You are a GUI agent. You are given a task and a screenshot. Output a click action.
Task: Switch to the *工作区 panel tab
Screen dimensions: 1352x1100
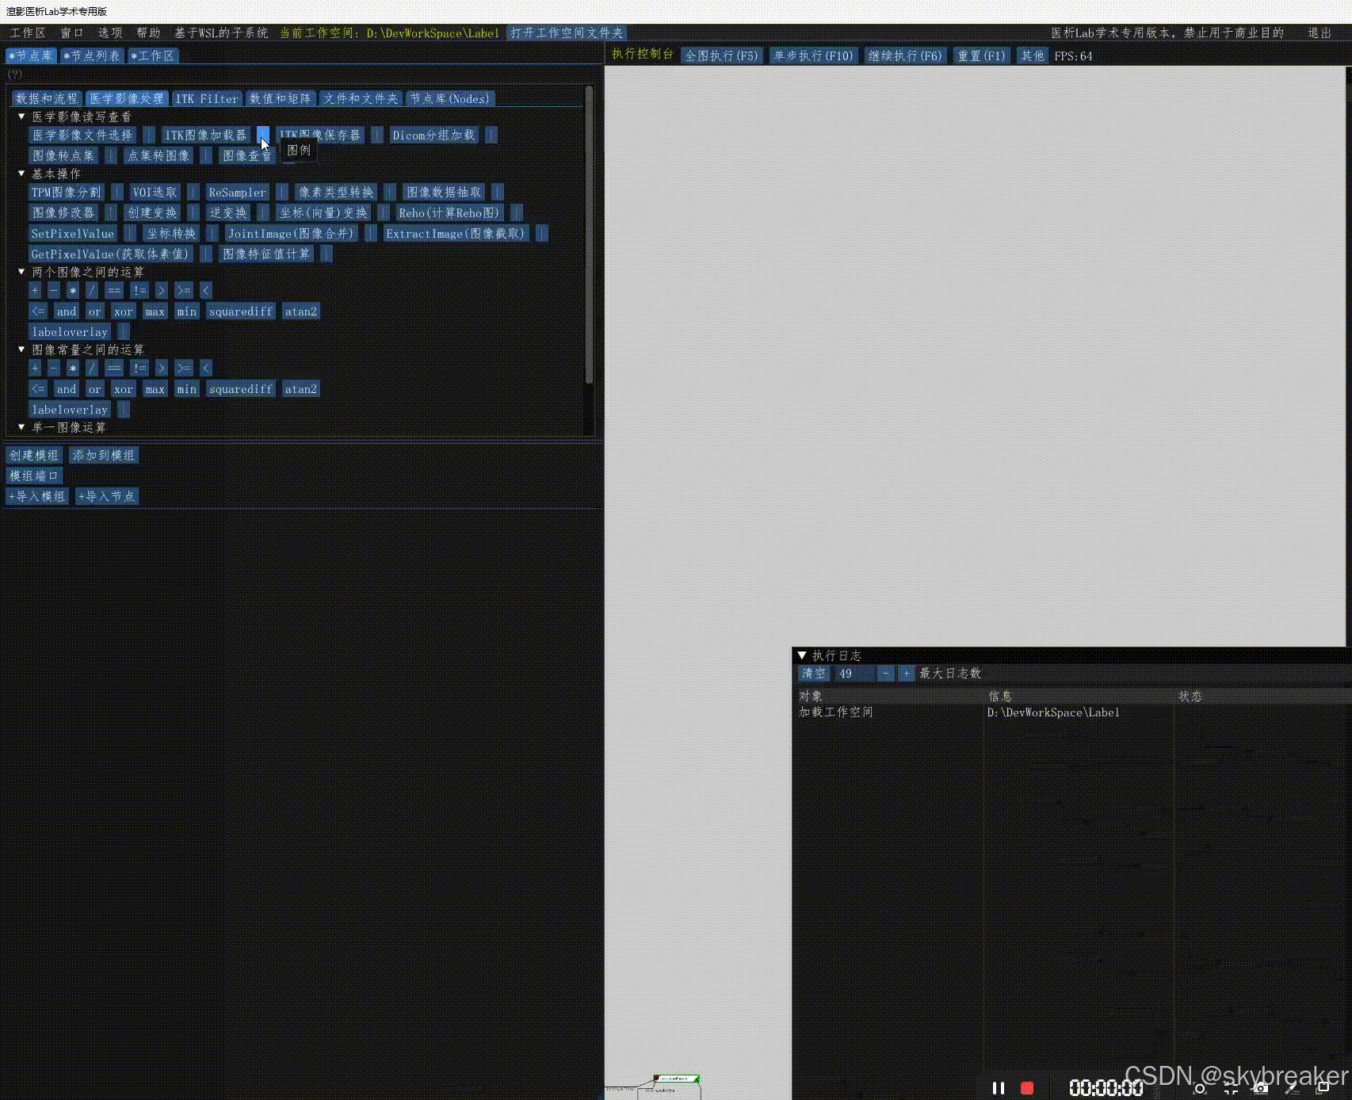click(x=153, y=56)
